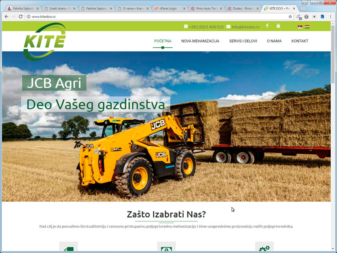337x253 pixels.
Task: Switch to the Uredi stranu tab
Action: point(59,8)
